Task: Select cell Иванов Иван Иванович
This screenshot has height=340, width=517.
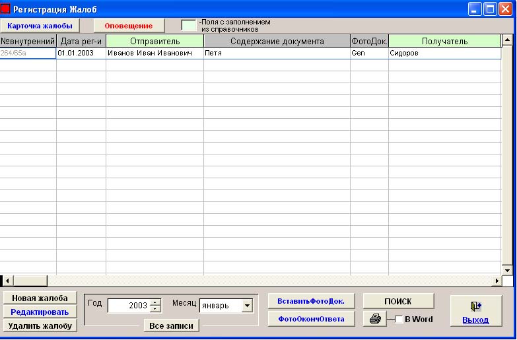Action: (155, 53)
